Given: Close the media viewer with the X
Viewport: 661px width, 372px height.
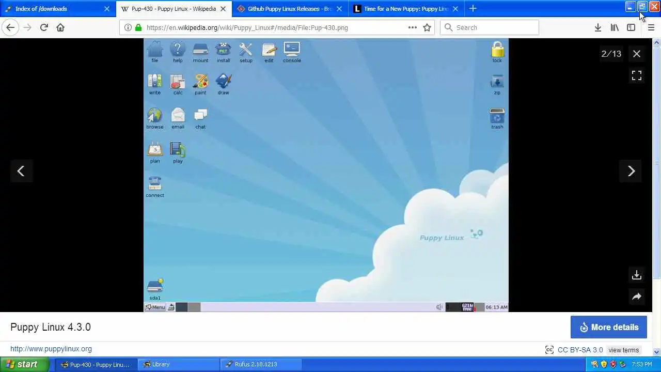Looking at the screenshot, I should click(637, 54).
